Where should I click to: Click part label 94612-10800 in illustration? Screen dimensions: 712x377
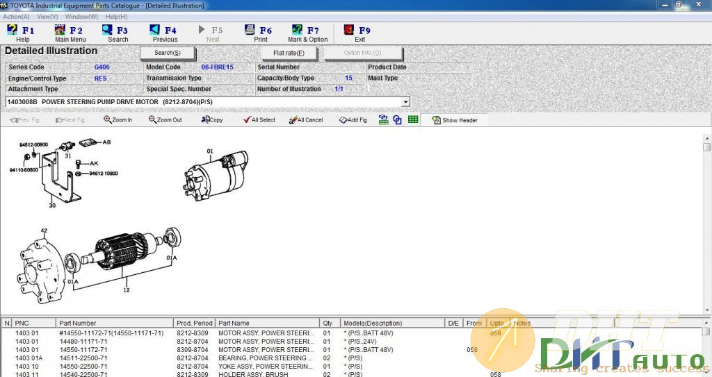[x=104, y=174]
